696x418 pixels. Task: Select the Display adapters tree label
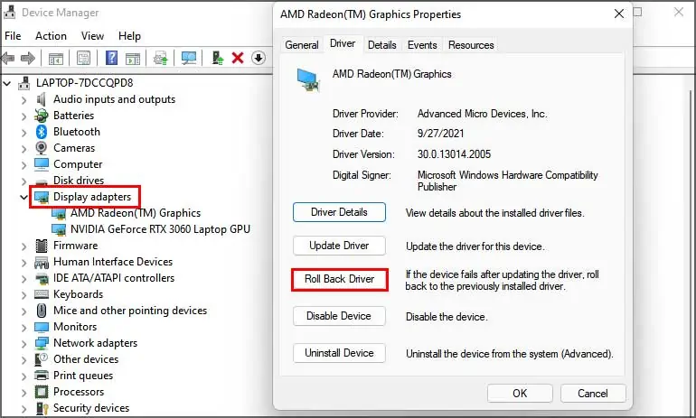coord(92,197)
